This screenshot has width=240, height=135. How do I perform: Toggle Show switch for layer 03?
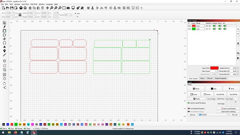(x=220, y=29)
